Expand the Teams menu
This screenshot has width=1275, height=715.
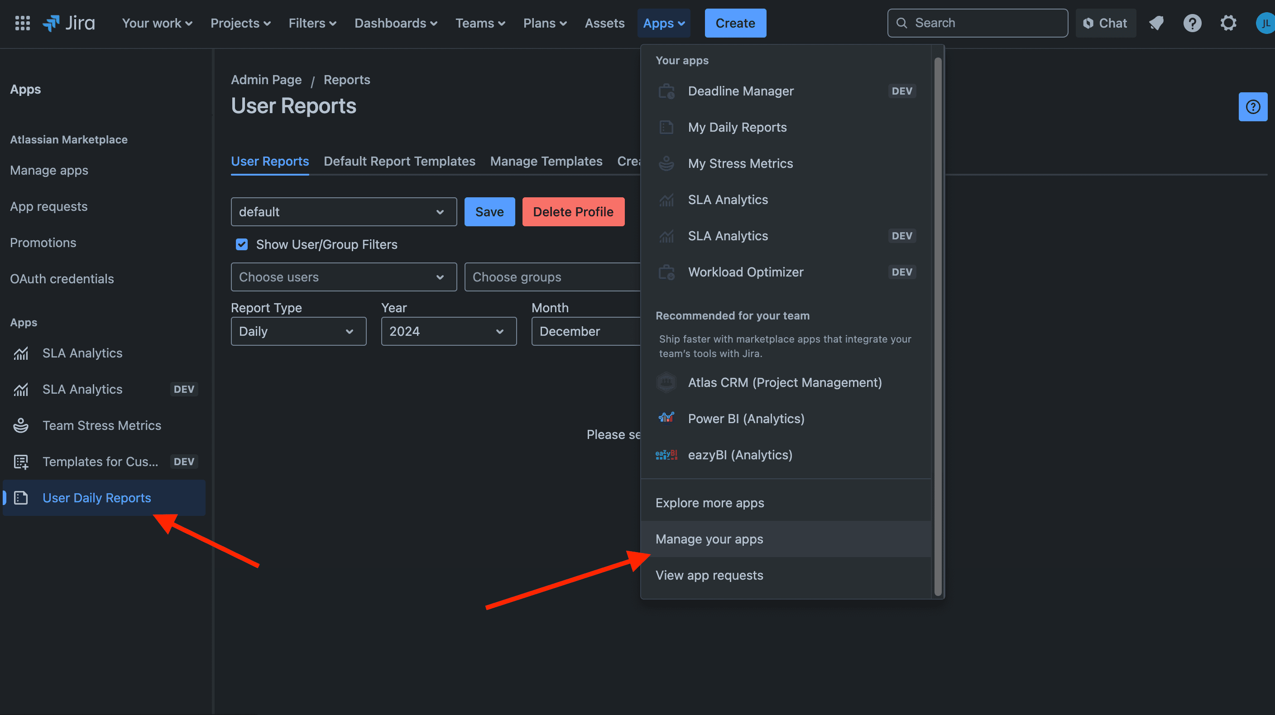point(480,23)
